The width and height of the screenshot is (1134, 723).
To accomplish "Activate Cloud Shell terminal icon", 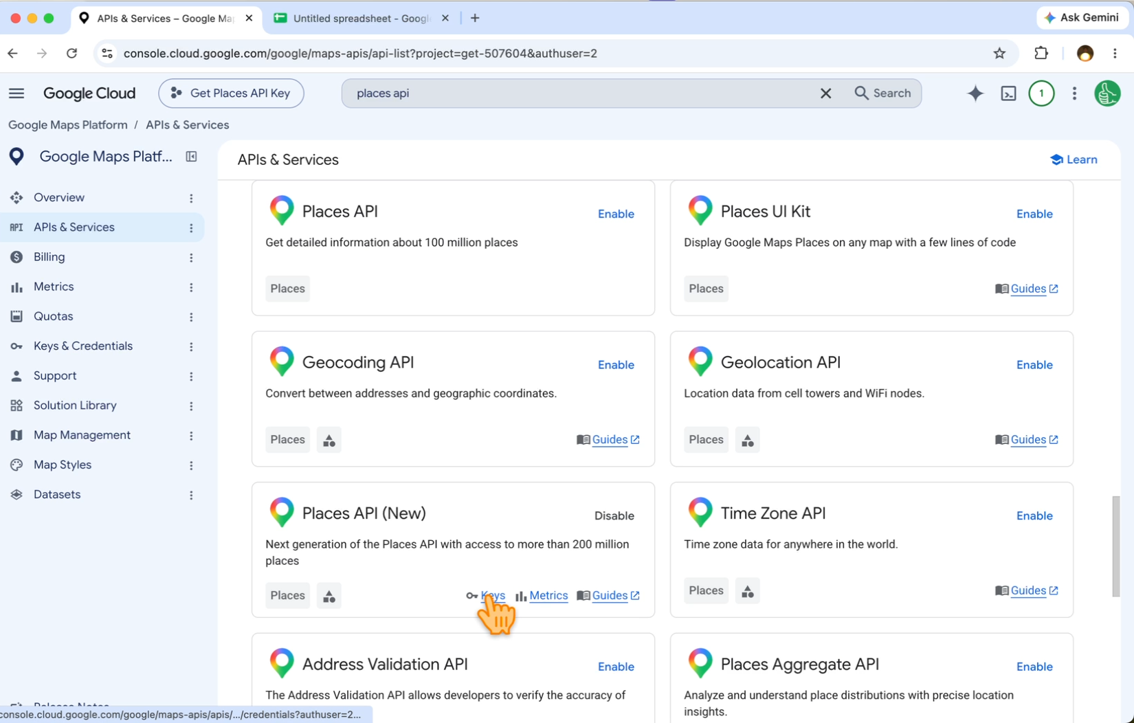I will pyautogui.click(x=1008, y=93).
